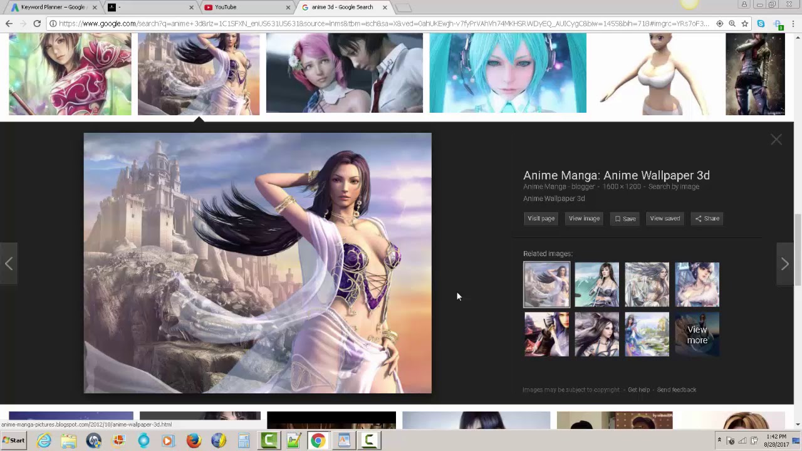Screen dimensions: 802x451
Task: Click 'Anime Wallpaper 3d' caption text
Action: (x=554, y=199)
